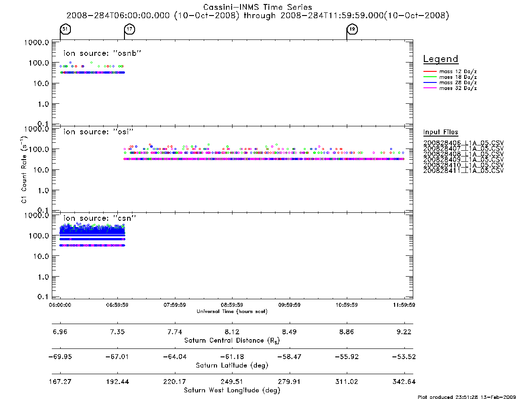
Task: Click the osi data band at 30 counts
Action: pos(264,159)
